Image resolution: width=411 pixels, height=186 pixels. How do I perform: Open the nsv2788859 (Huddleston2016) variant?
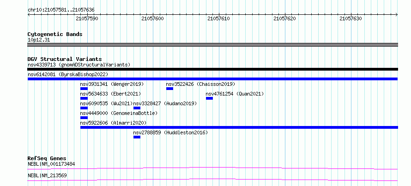(x=170, y=132)
